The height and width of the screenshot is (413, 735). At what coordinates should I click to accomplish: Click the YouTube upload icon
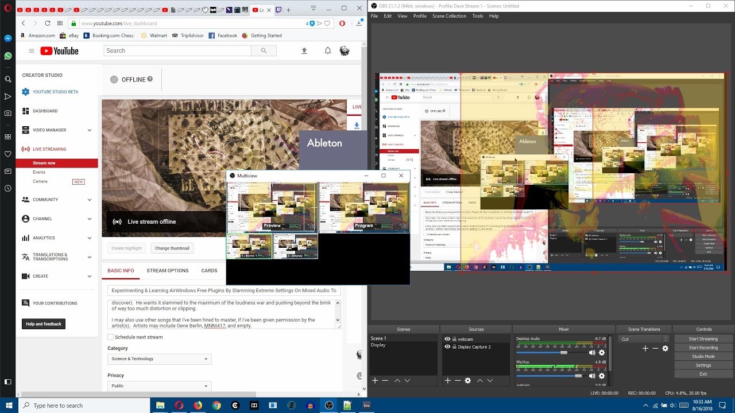(304, 50)
